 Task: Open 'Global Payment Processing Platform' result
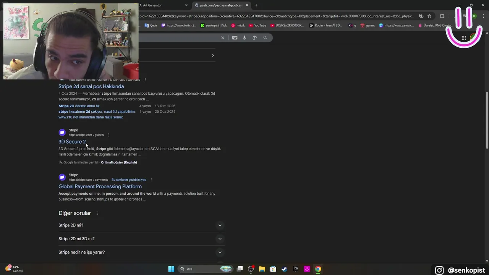point(100,186)
